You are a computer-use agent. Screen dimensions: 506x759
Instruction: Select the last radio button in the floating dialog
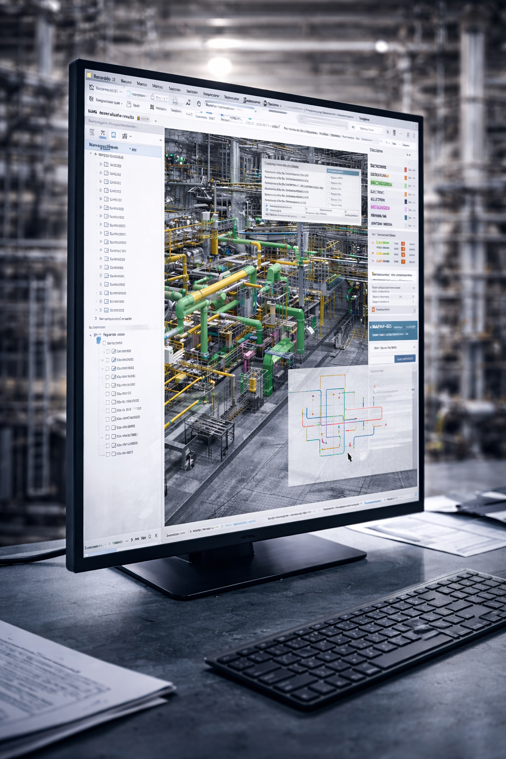coord(329,204)
